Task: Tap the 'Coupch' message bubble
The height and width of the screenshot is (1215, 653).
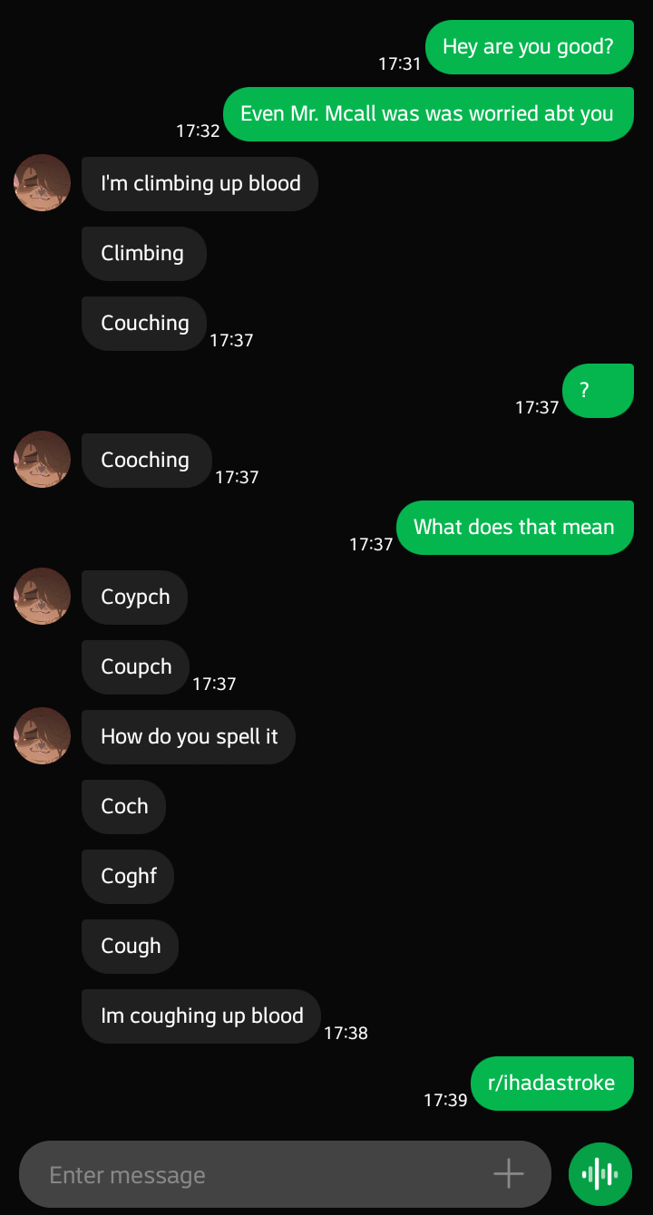Action: click(x=135, y=666)
